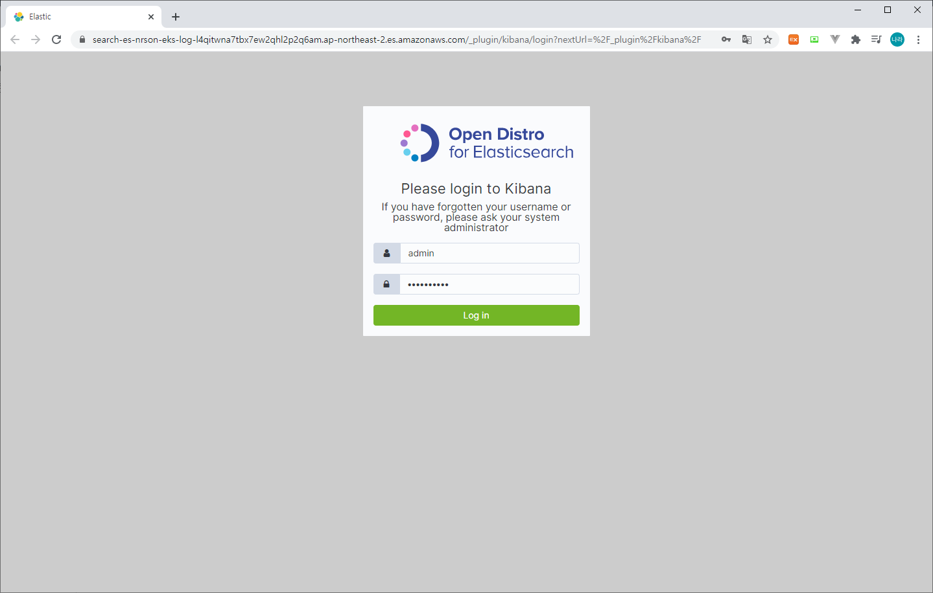
Task: Click the 'Please login to Kibana' heading
Action: coord(476,188)
